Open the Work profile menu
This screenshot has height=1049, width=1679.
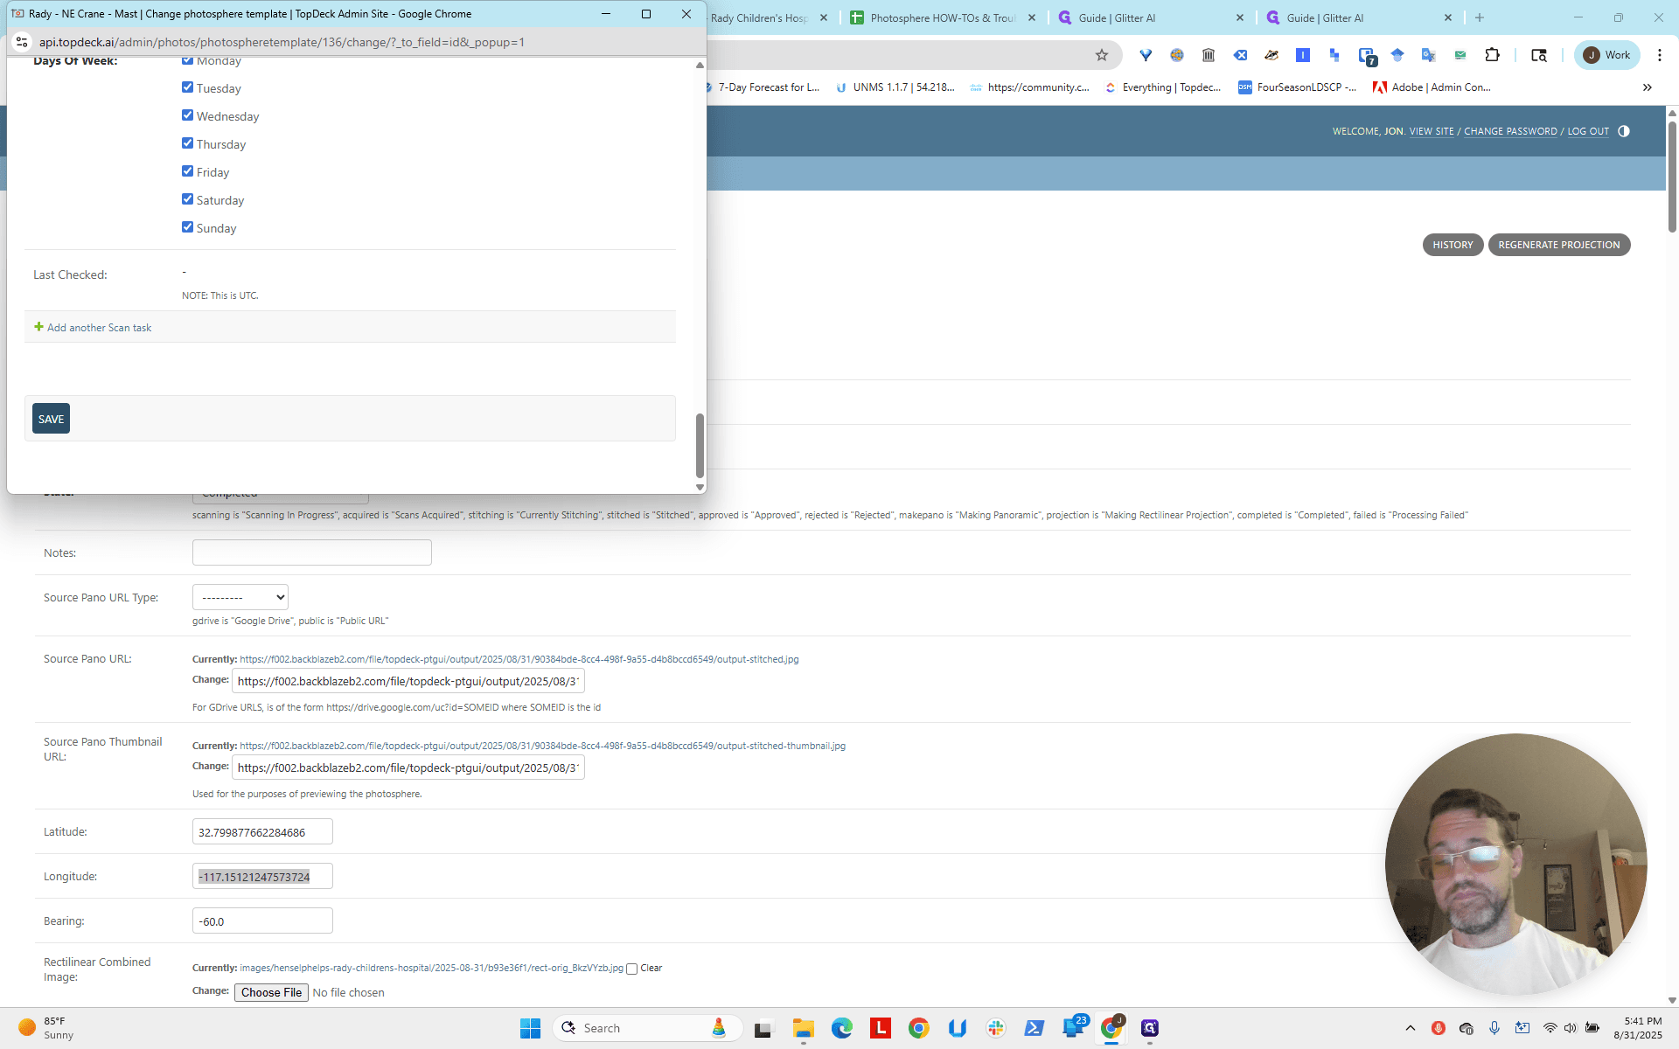[1607, 55]
